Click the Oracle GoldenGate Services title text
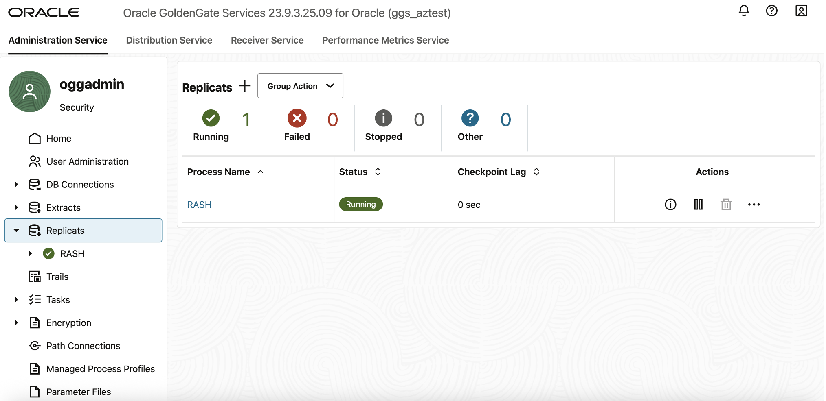 [x=287, y=13]
